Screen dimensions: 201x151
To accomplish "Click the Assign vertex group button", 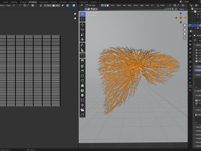I will (x=198, y=67).
